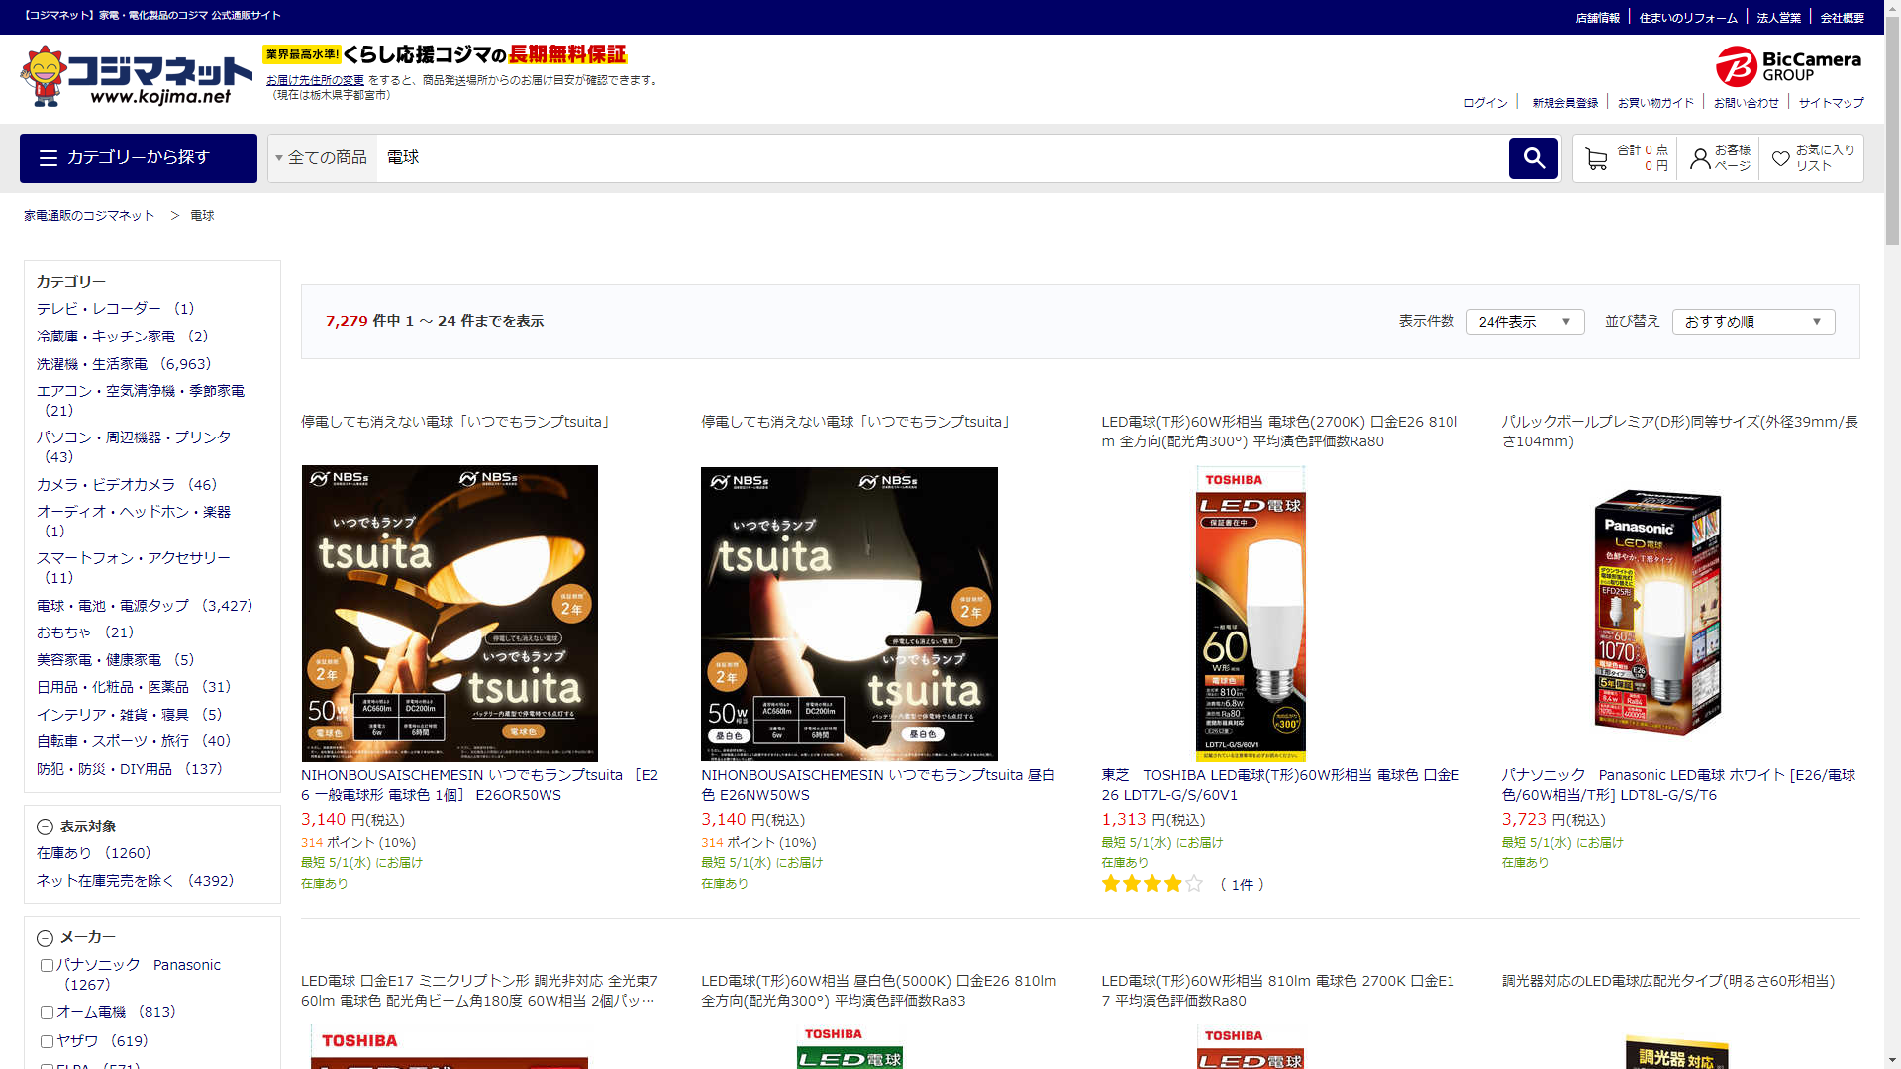The image size is (1901, 1069).
Task: Open the shopping cart icon
Action: point(1596,159)
